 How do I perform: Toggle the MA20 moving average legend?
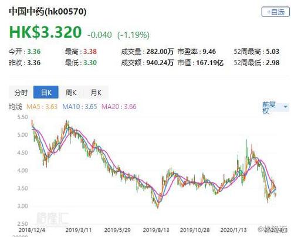(x=119, y=107)
